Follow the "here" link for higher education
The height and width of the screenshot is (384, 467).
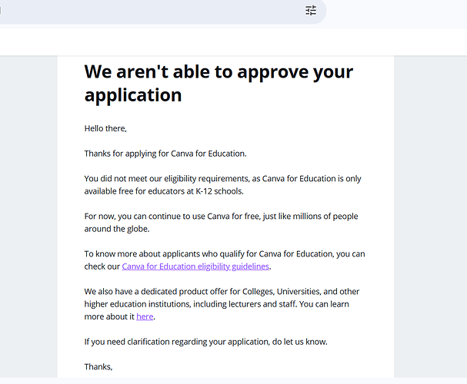coord(145,316)
